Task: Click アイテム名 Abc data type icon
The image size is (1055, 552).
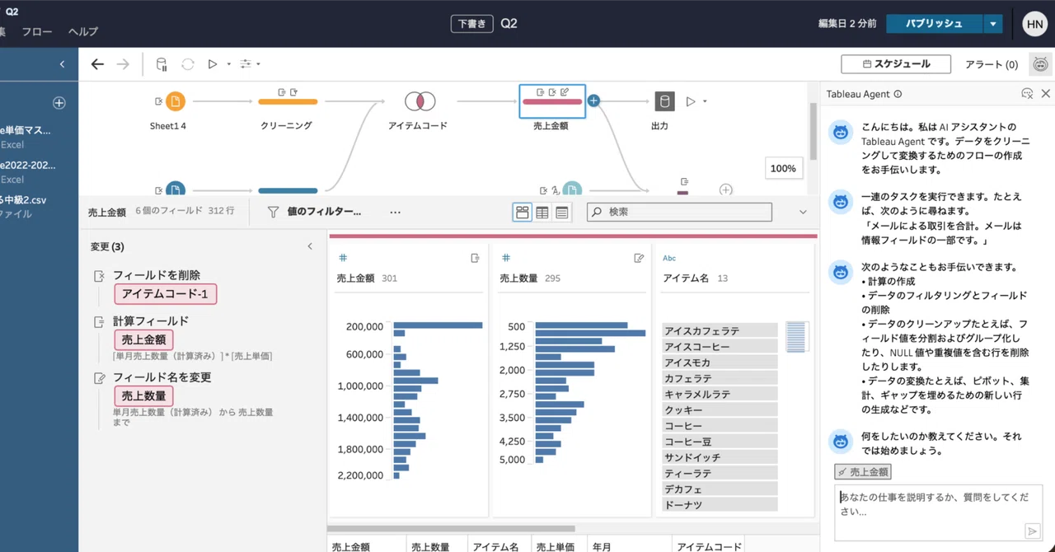Action: 669,258
